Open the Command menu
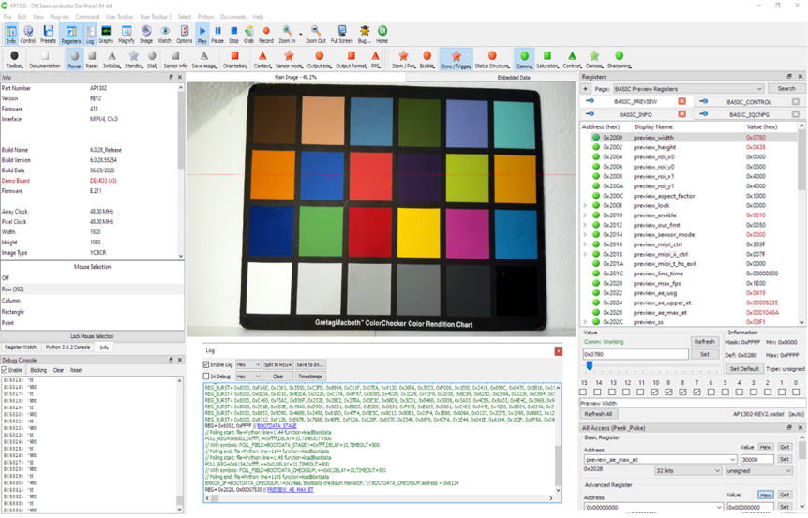This screenshot has width=808, height=518. pyautogui.click(x=87, y=17)
